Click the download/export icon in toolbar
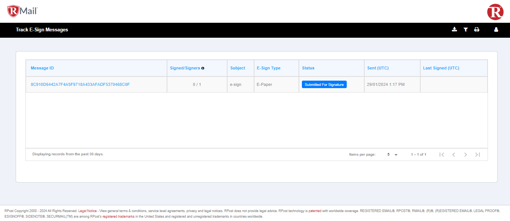Viewport: 510px width, 221px height. pos(454,29)
